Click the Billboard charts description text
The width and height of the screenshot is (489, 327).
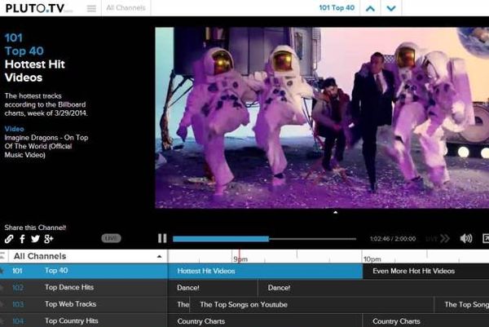pos(46,104)
